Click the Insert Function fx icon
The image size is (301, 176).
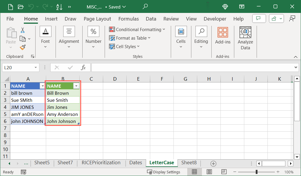click(83, 67)
